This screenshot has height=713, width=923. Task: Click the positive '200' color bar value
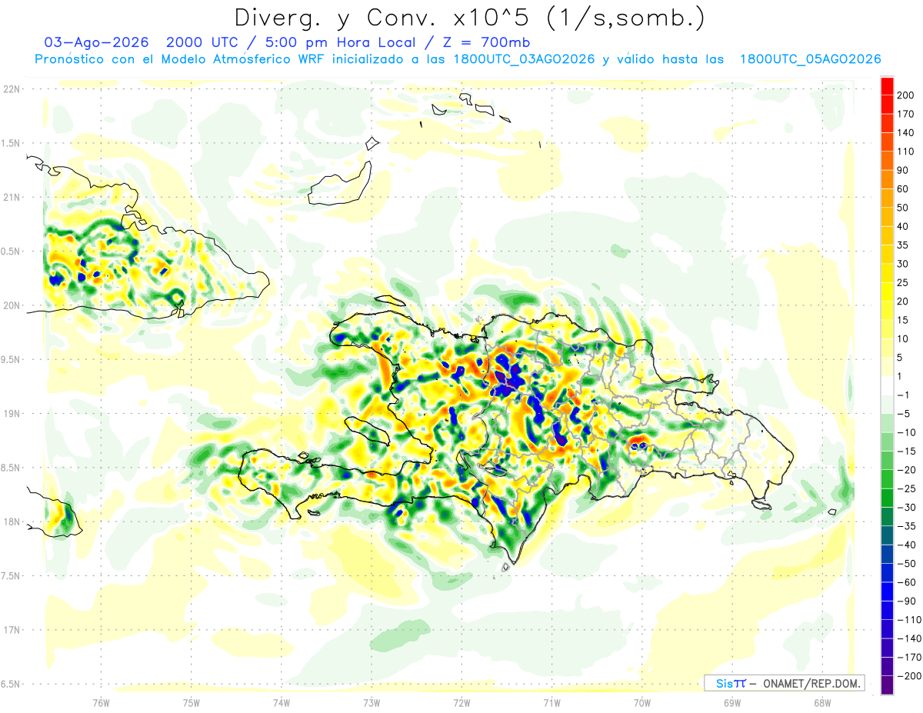pyautogui.click(x=905, y=95)
